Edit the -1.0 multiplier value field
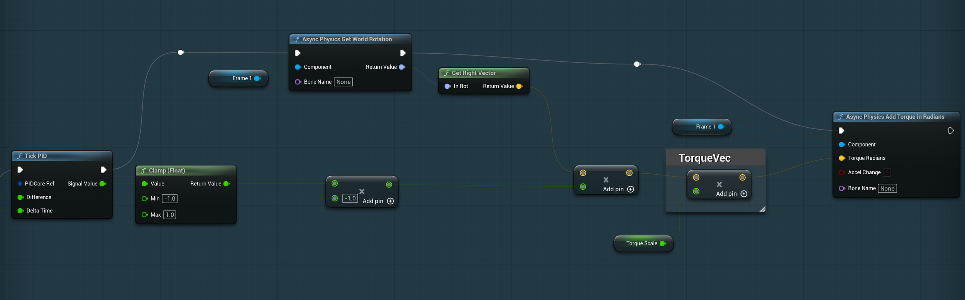 click(350, 198)
